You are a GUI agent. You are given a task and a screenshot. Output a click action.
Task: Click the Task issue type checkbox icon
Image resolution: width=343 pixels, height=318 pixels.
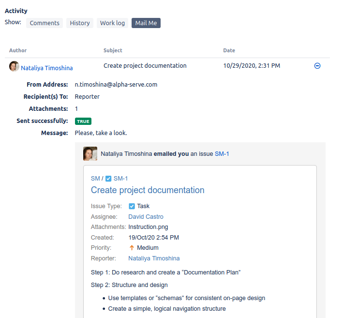132,206
